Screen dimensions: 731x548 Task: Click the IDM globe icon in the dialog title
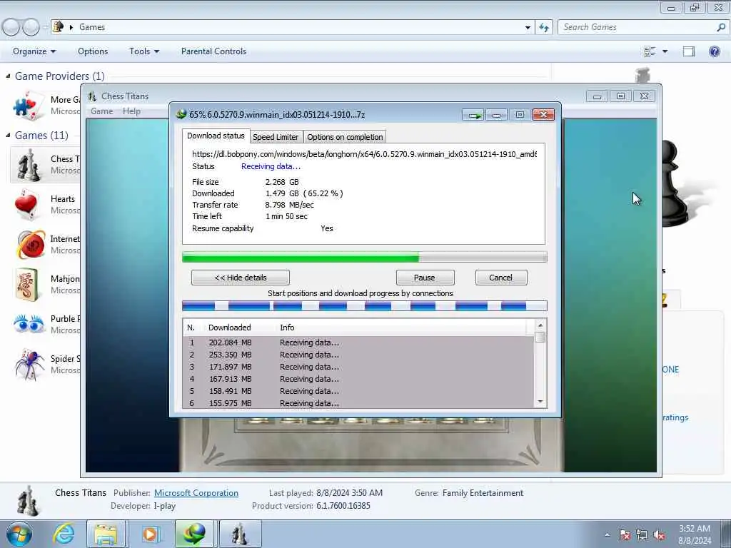click(181, 114)
